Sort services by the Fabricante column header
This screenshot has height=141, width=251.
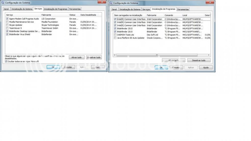[x=46, y=15]
